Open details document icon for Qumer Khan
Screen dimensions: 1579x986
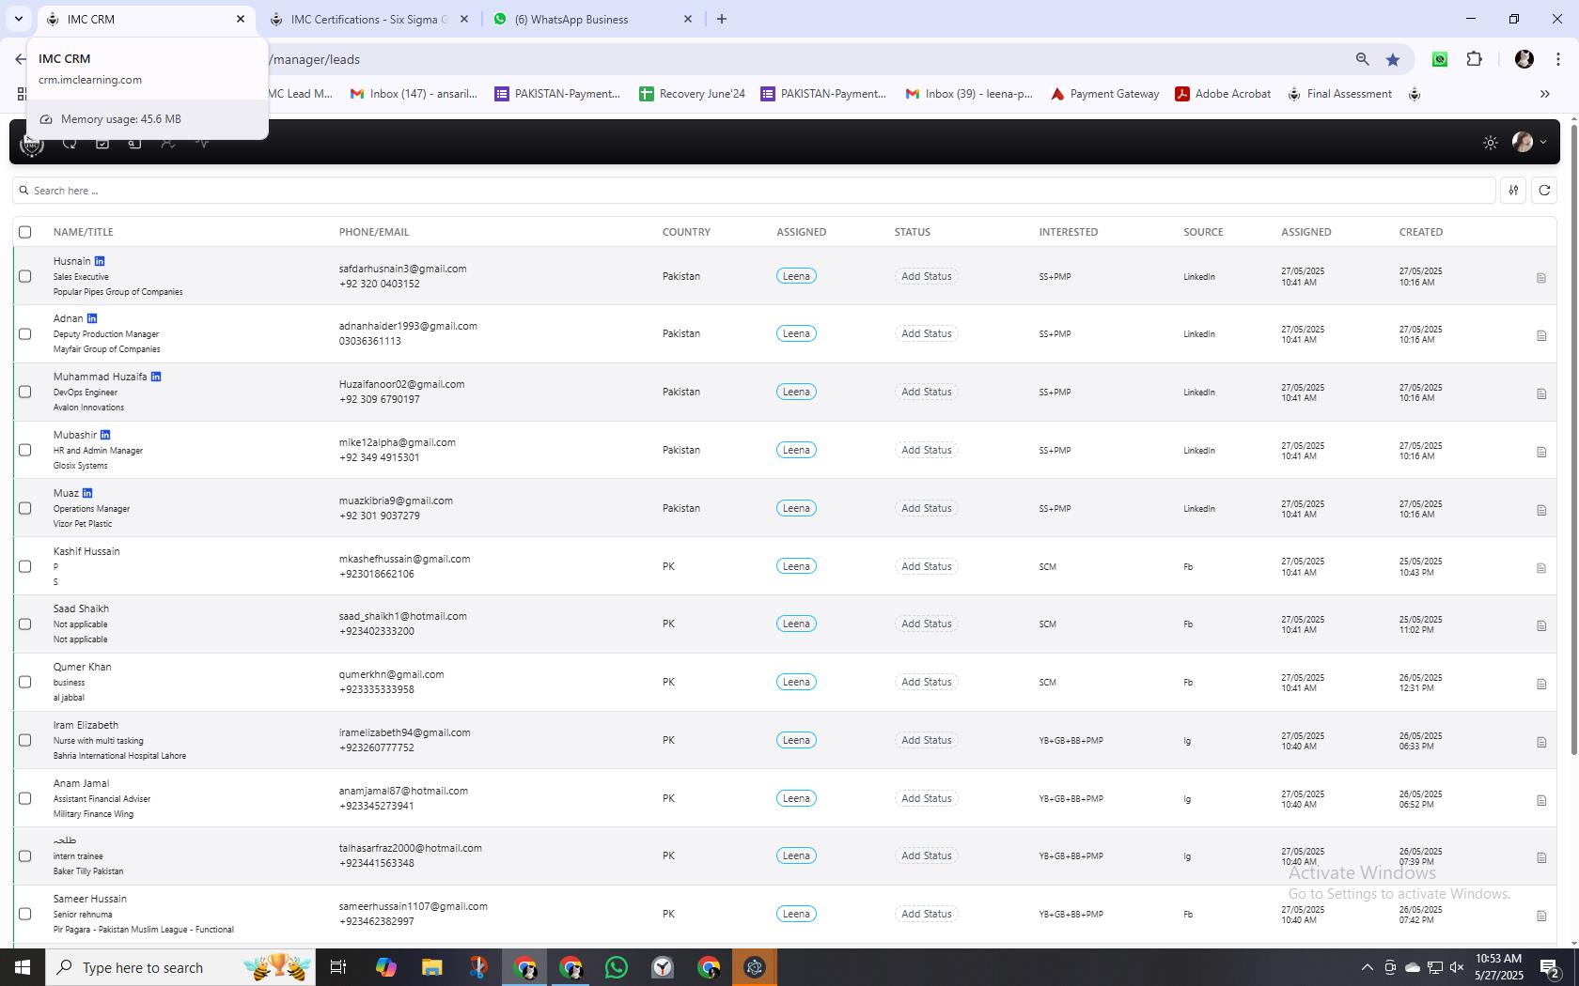tap(1541, 684)
